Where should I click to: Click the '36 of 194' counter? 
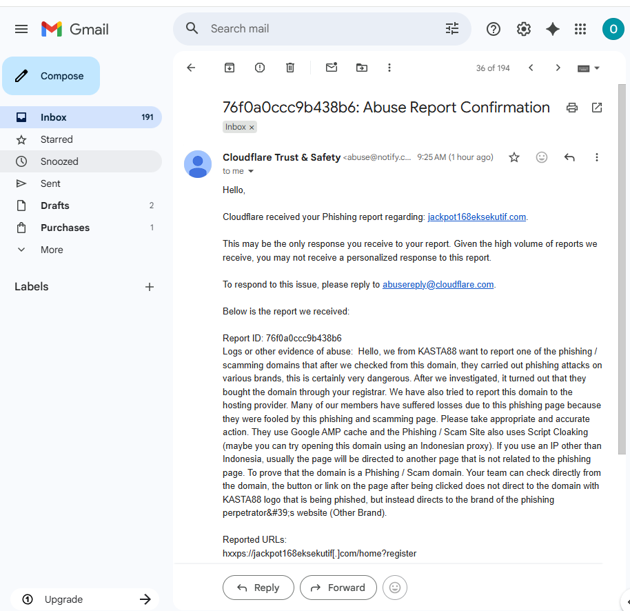tap(493, 68)
